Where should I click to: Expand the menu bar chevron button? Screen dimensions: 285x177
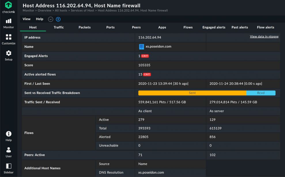click(x=51, y=19)
